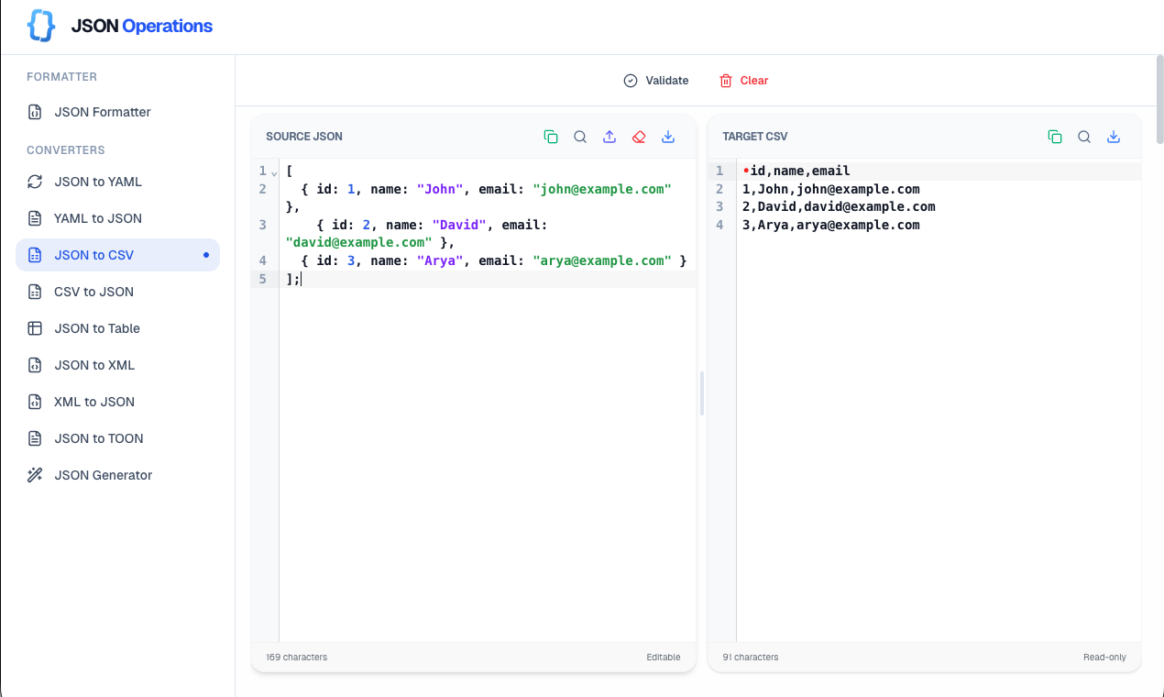Open search in the TARGET CSV panel
Screen dimensions: 1164x697
(x=1084, y=136)
